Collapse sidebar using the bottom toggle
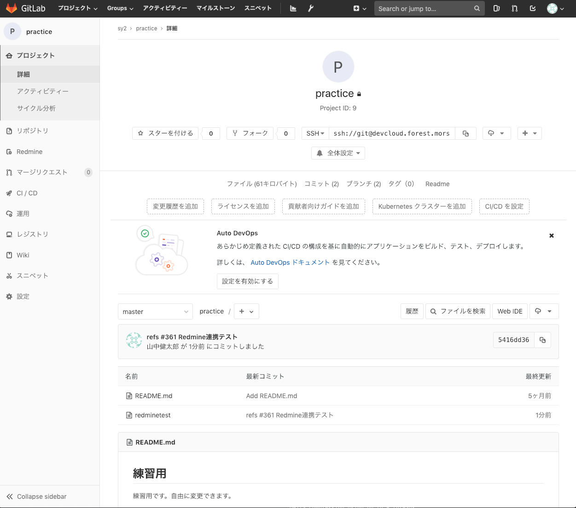 coord(37,497)
